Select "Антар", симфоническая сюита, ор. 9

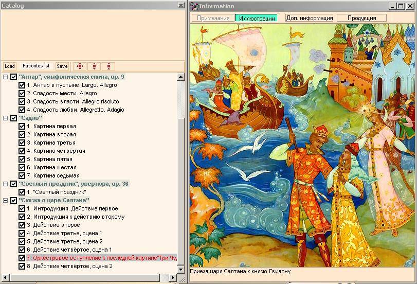click(71, 77)
